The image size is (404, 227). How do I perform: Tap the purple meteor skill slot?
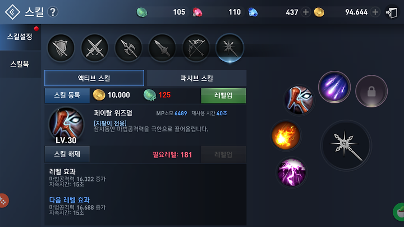click(x=334, y=87)
